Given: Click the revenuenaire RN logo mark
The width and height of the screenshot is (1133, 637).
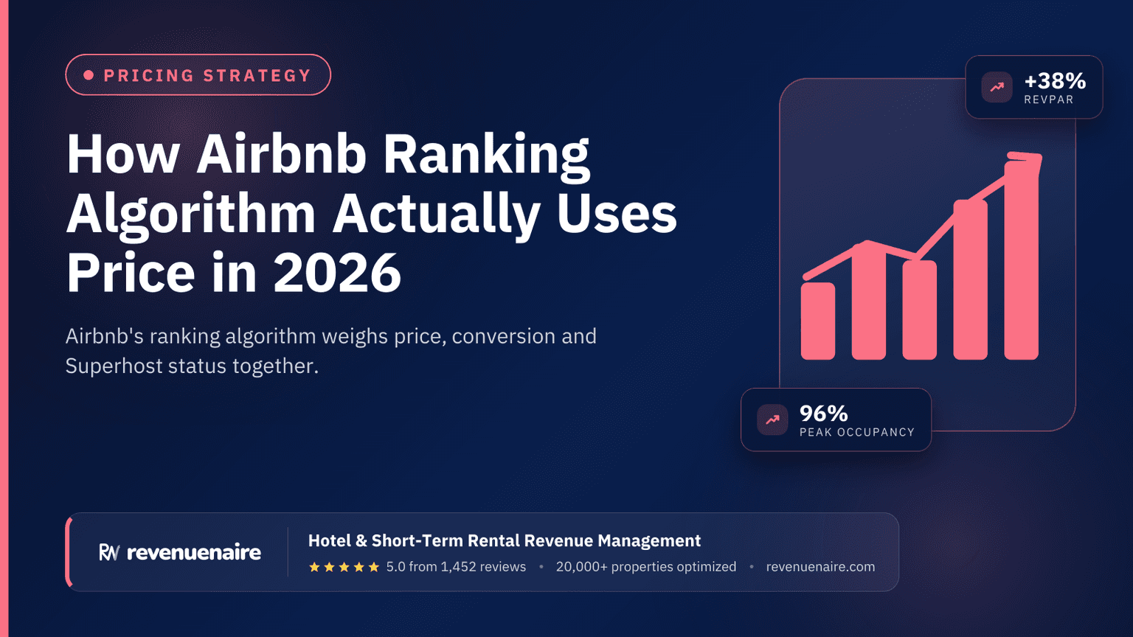Looking at the screenshot, I should 109,552.
